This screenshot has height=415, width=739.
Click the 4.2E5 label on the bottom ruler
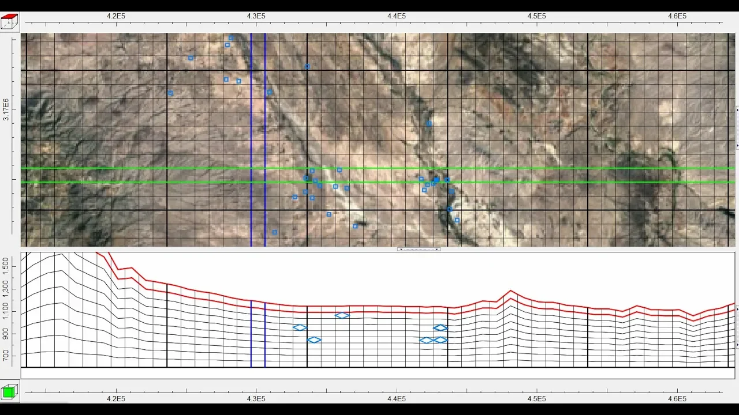(x=116, y=399)
